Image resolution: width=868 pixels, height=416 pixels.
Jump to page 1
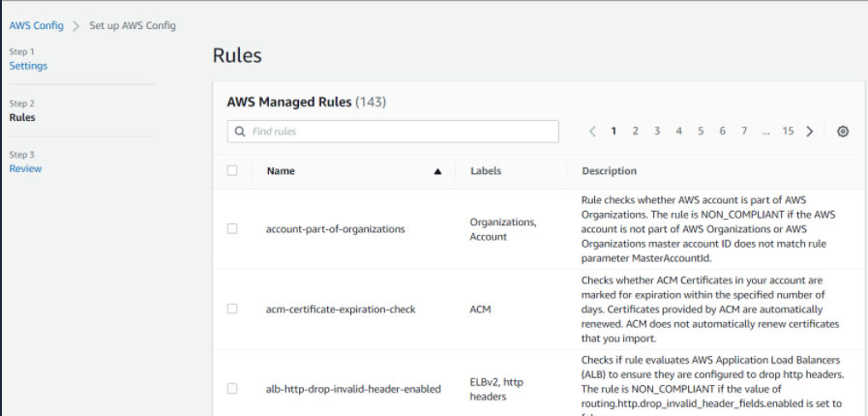point(614,132)
